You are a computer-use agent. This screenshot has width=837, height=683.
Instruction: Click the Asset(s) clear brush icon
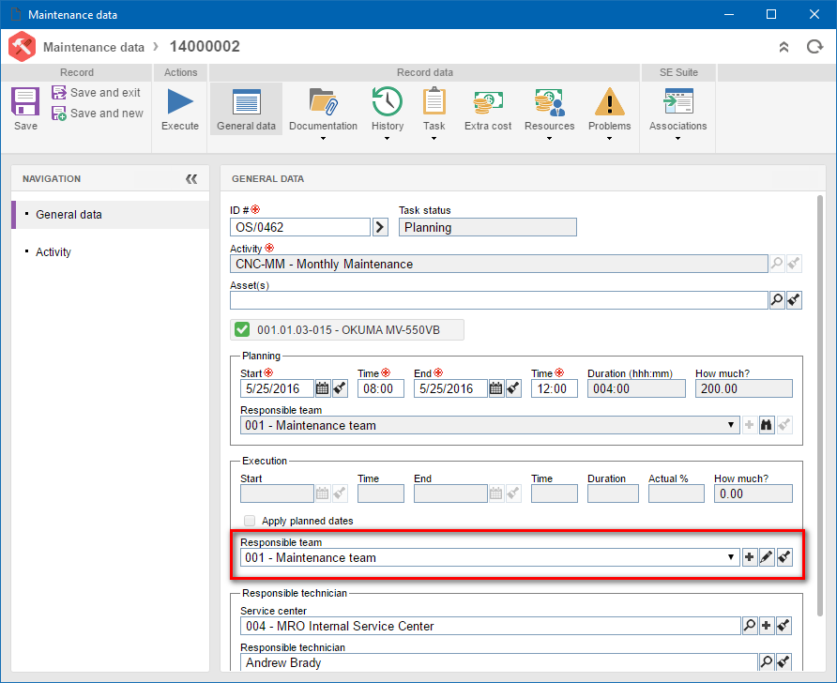click(x=794, y=300)
